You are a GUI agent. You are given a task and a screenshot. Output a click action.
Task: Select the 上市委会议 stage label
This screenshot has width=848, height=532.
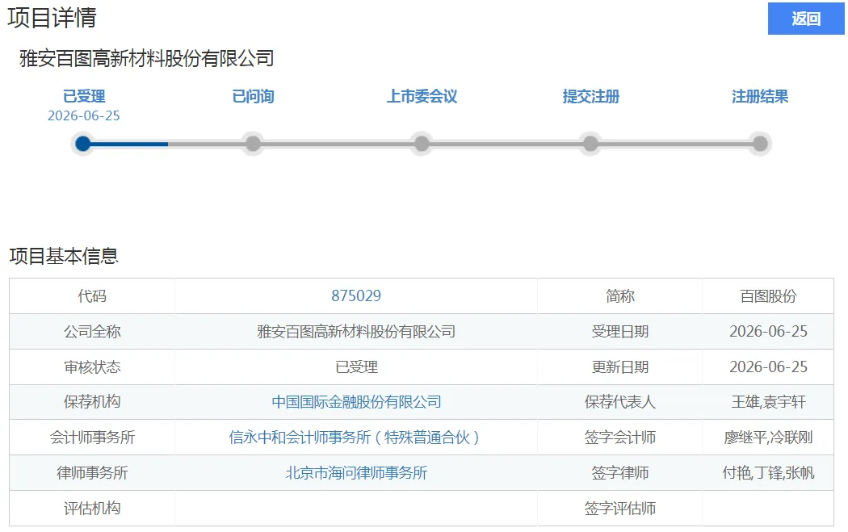[x=422, y=96]
